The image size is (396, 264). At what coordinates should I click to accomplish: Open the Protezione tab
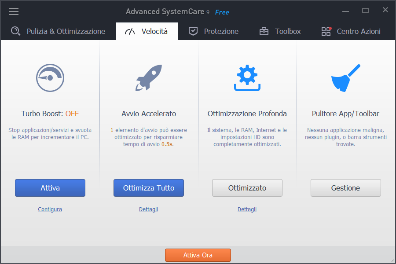(214, 31)
